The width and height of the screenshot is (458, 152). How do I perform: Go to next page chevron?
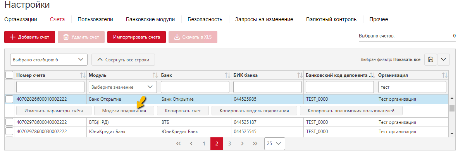coord(242,144)
